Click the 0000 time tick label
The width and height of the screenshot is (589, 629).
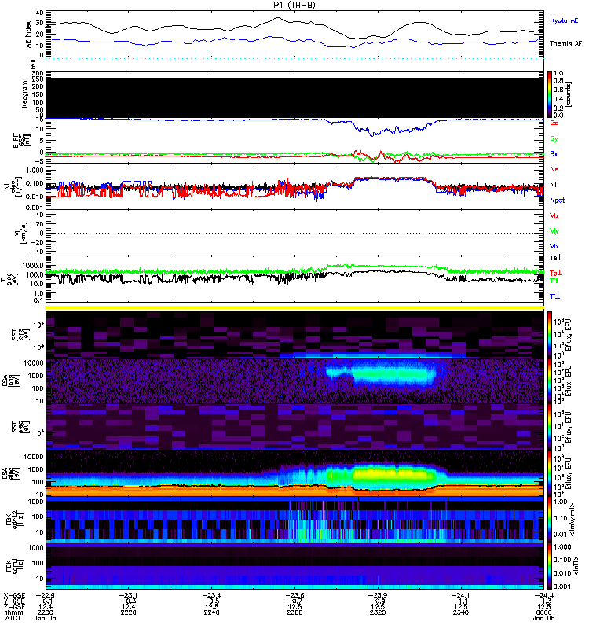543,612
